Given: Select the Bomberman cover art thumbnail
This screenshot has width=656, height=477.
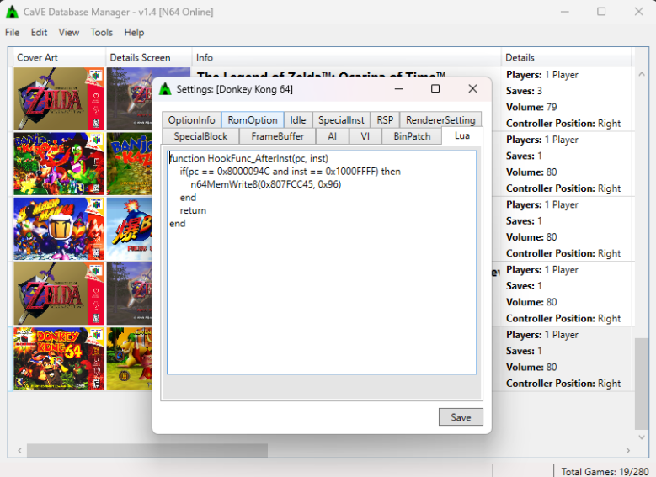Looking at the screenshot, I should (x=59, y=229).
